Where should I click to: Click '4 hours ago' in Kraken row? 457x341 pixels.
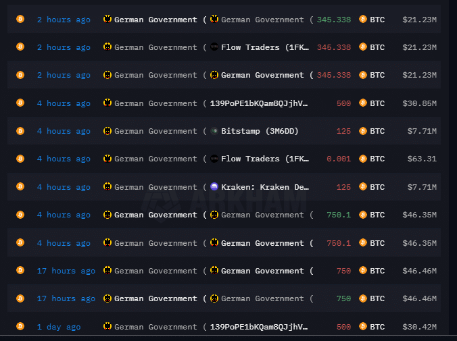[64, 187]
